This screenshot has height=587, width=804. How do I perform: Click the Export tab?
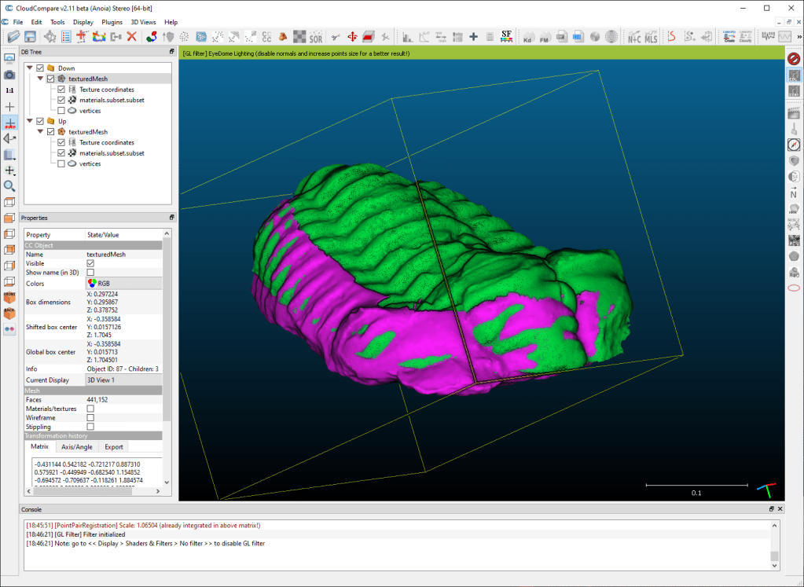114,447
